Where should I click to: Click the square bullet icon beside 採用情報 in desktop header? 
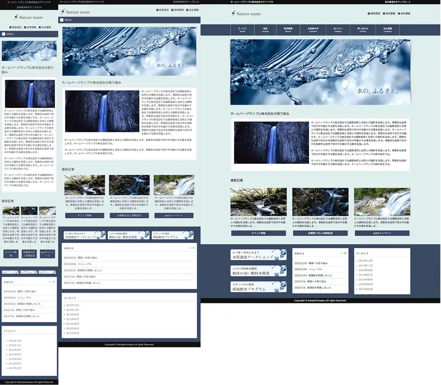coord(384,14)
